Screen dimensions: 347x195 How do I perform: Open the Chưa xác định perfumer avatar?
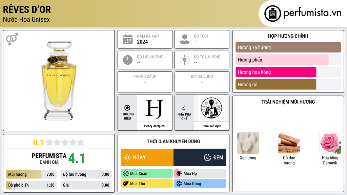(x=211, y=108)
